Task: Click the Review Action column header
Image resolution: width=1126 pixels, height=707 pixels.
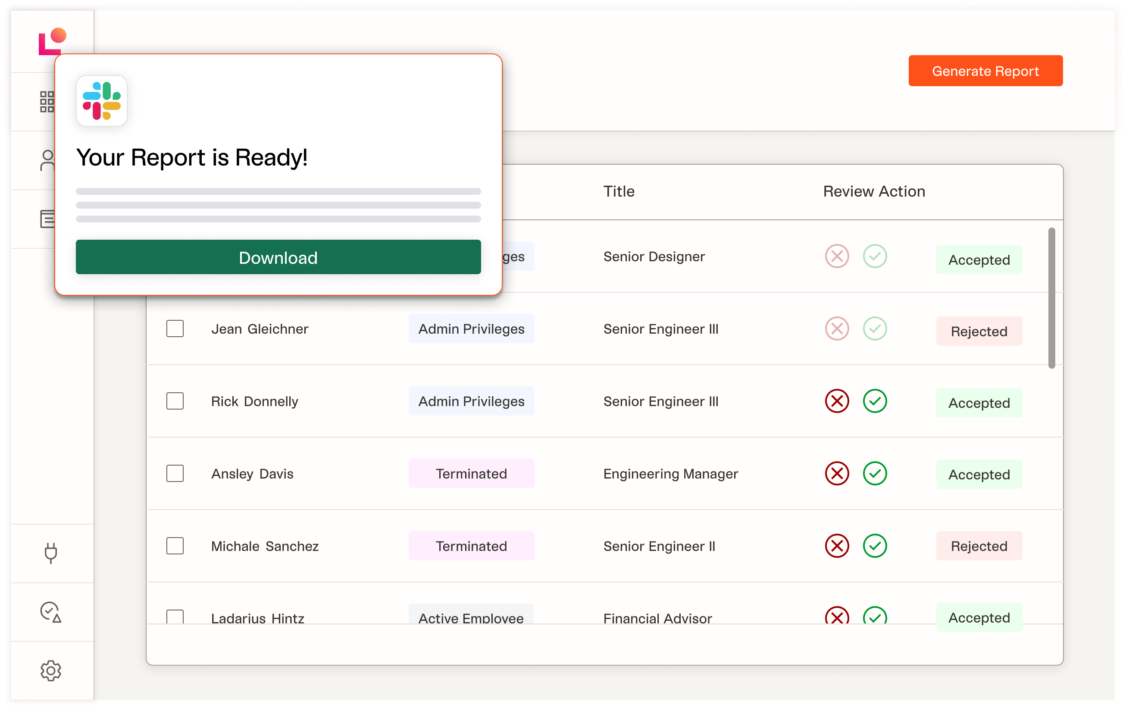Action: (x=874, y=191)
